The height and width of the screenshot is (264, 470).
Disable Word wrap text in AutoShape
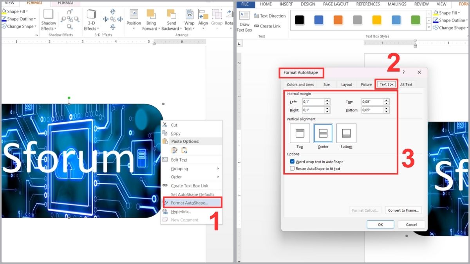point(292,162)
